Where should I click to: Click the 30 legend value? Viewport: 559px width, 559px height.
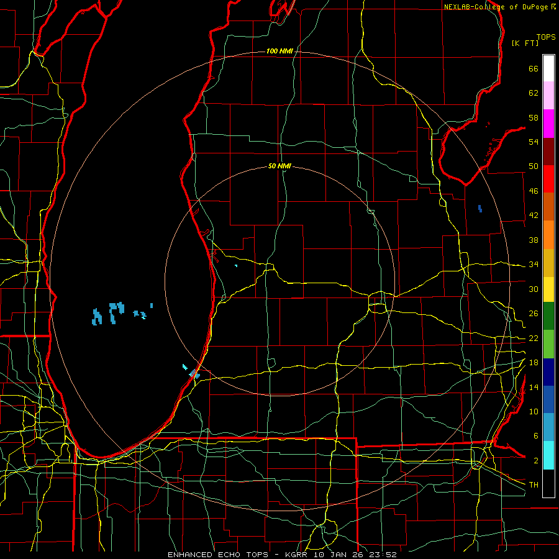click(534, 289)
